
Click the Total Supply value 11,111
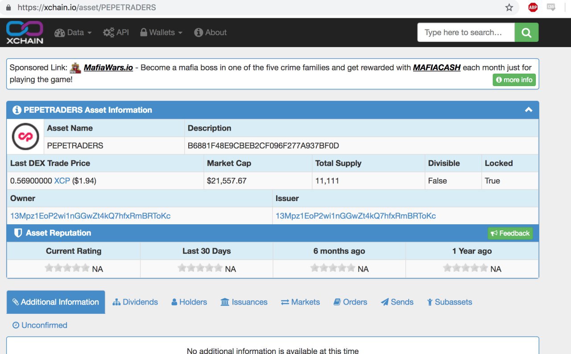click(327, 181)
